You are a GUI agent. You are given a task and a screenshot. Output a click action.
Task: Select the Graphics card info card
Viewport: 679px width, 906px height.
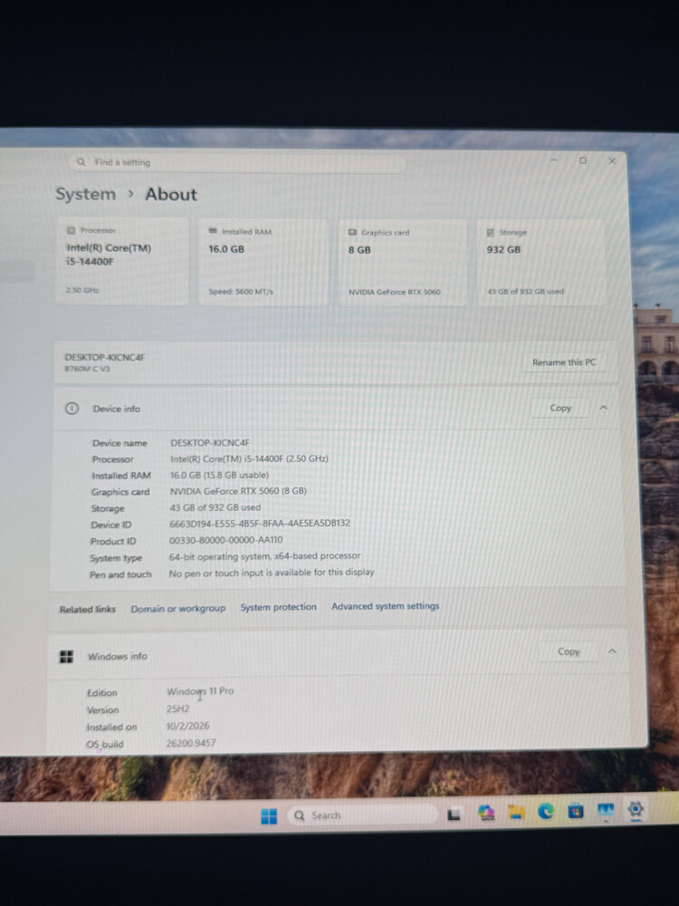(403, 263)
